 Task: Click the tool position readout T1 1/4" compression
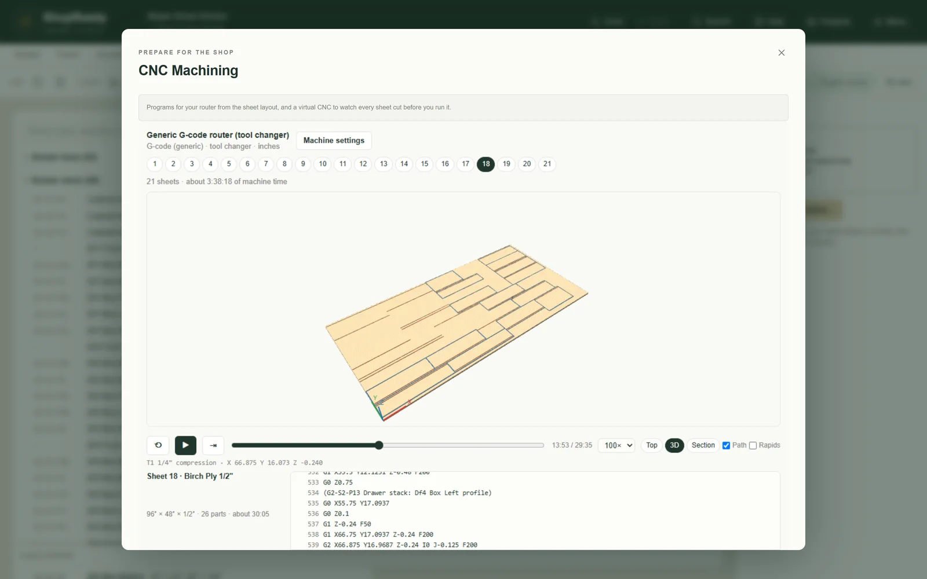coord(235,463)
